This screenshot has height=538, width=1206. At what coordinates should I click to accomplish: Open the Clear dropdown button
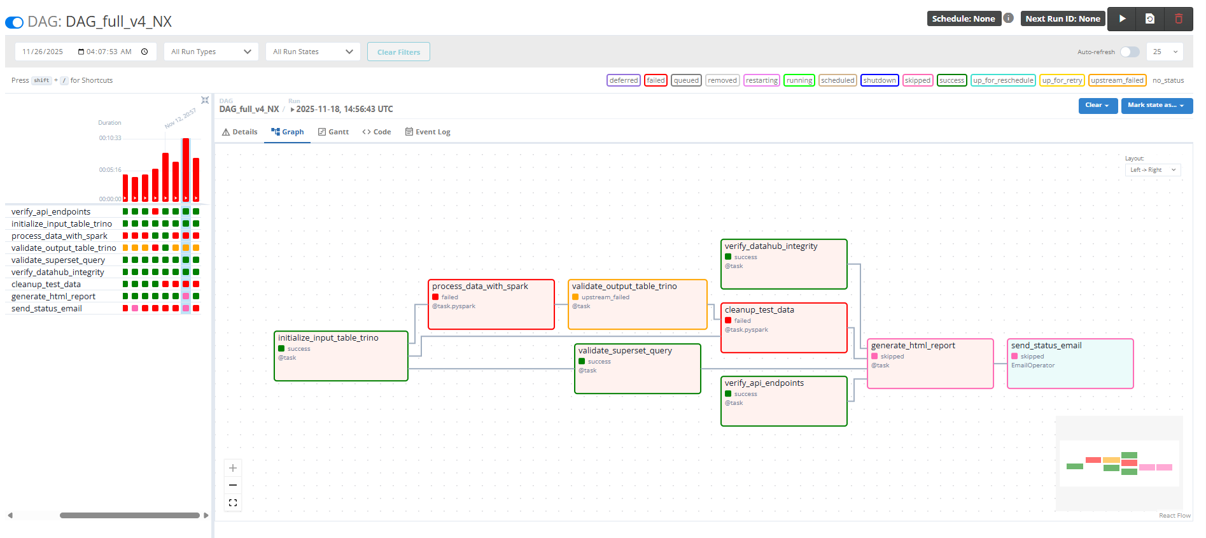(1098, 106)
